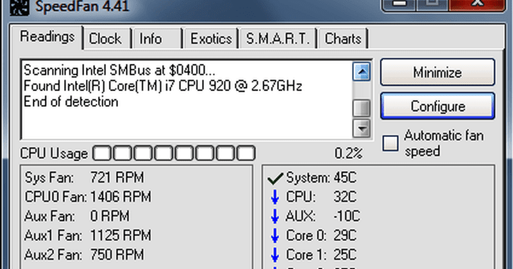This screenshot has width=513, height=269.
Task: Select the Sys Fan 721 RPM reading
Action: pyautogui.click(x=84, y=178)
